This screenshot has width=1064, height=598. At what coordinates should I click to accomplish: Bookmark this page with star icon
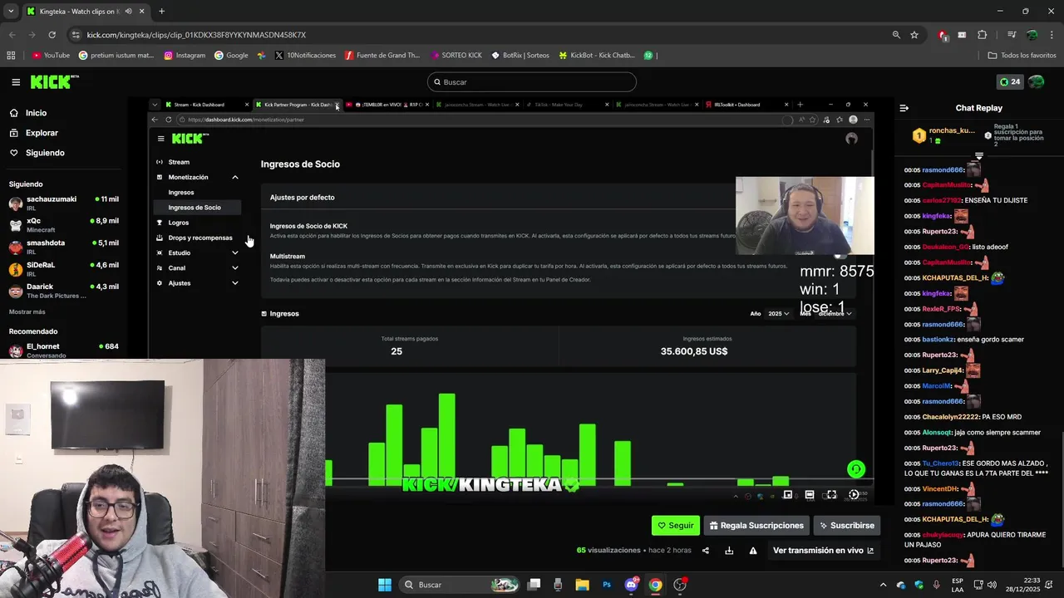click(x=914, y=35)
